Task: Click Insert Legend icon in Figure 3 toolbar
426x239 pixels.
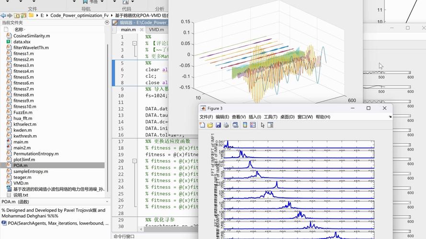Action: click(x=253, y=125)
